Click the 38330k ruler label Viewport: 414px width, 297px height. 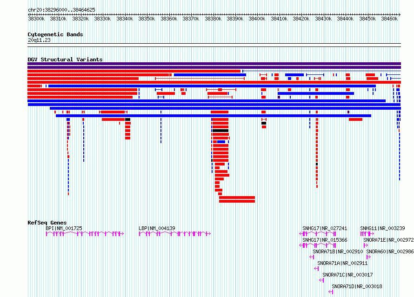pyautogui.click(x=102, y=19)
